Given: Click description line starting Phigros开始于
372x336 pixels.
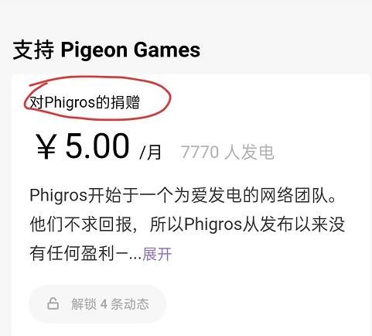Looking at the screenshot, I should click(x=183, y=195).
